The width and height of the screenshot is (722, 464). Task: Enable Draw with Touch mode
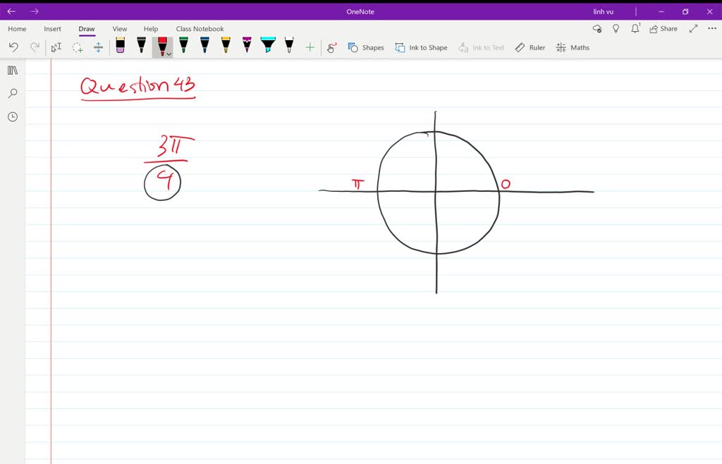point(331,47)
